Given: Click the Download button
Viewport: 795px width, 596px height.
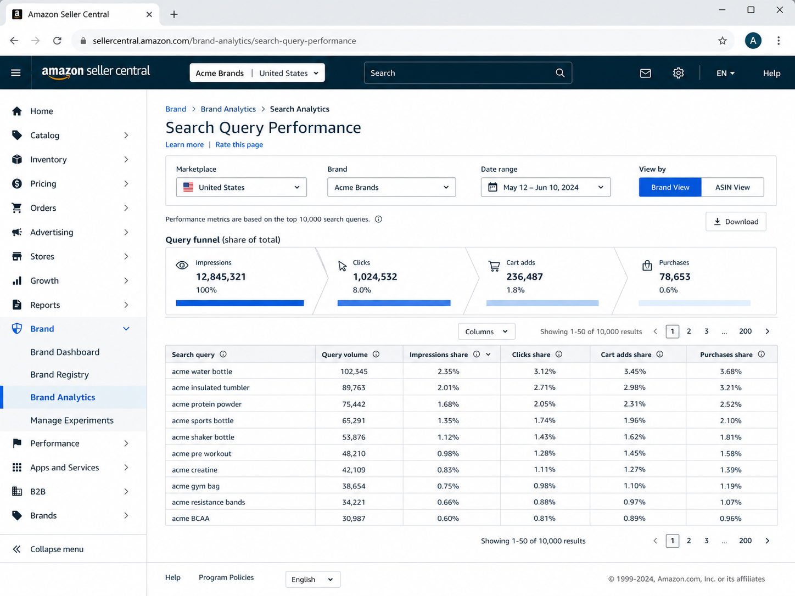Looking at the screenshot, I should click(736, 222).
